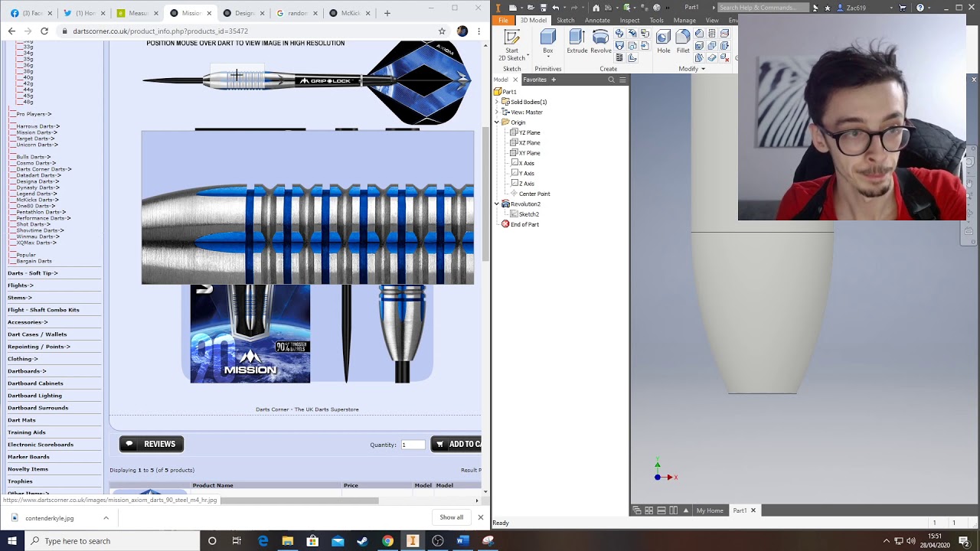Click the Mission packaging thumbnail image
The image size is (980, 551).
coord(250,334)
